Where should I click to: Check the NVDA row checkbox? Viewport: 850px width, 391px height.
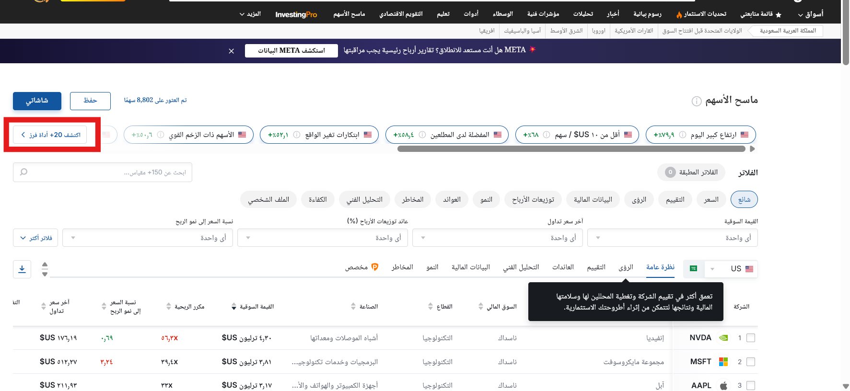click(751, 338)
